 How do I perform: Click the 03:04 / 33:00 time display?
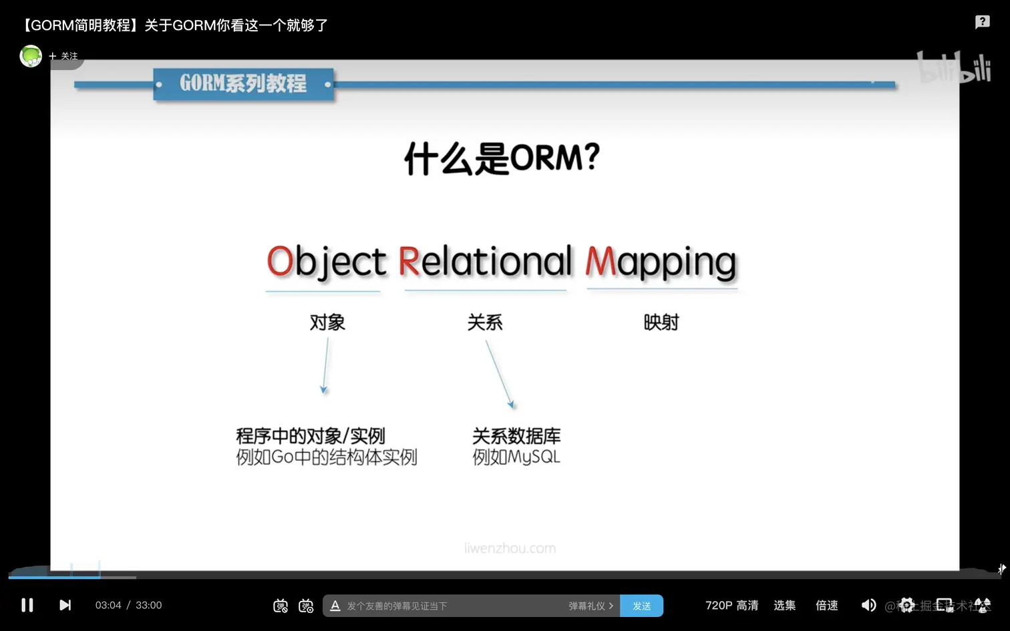128,605
